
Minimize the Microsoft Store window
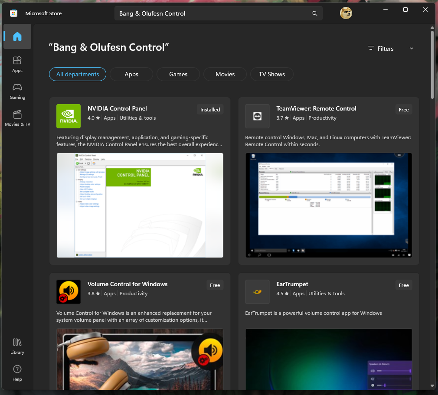point(386,10)
